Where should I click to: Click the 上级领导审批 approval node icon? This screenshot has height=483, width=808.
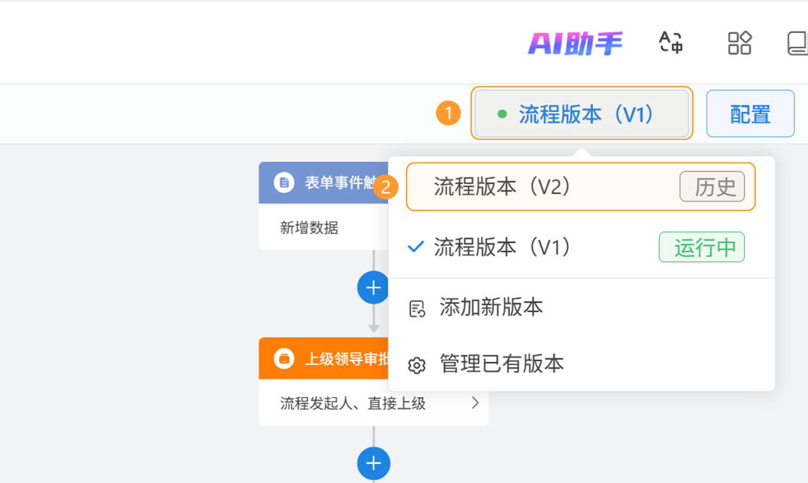point(284,358)
